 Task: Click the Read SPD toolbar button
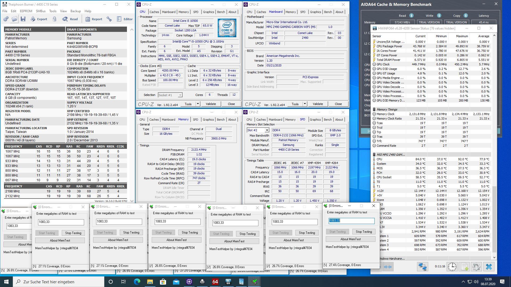coord(70,19)
